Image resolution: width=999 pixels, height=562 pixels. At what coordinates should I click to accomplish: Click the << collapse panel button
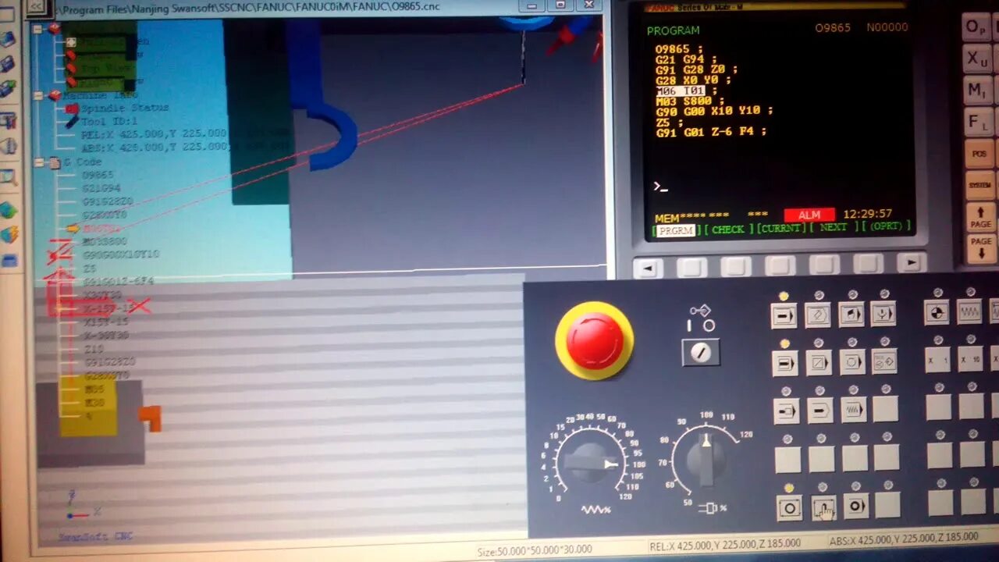(36, 7)
